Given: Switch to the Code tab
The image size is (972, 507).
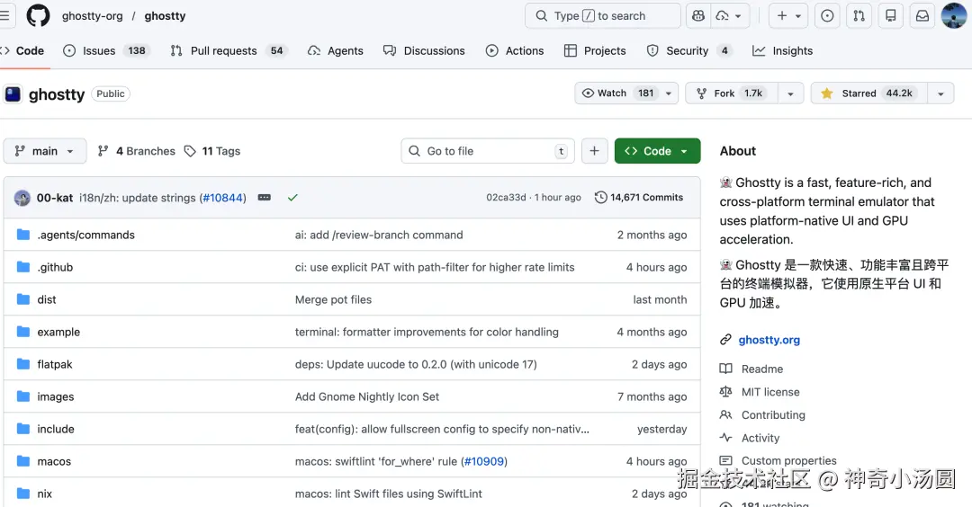Looking at the screenshot, I should pyautogui.click(x=23, y=50).
